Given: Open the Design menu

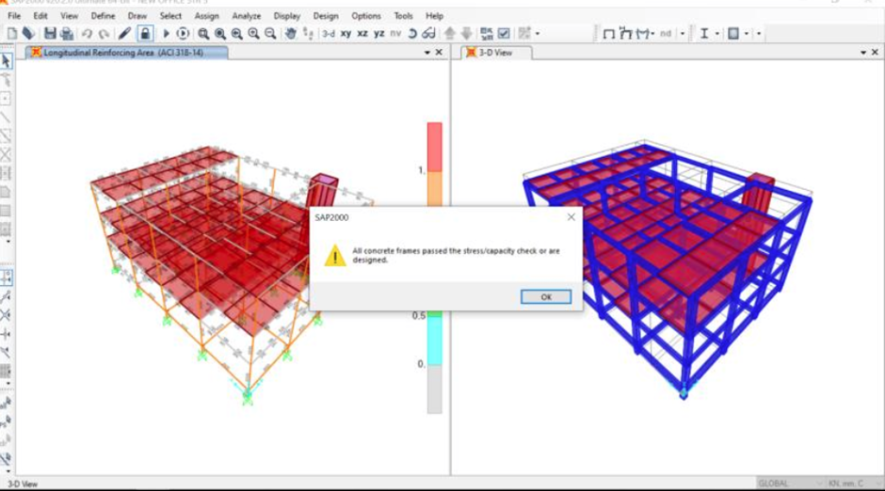Looking at the screenshot, I should click(x=326, y=16).
